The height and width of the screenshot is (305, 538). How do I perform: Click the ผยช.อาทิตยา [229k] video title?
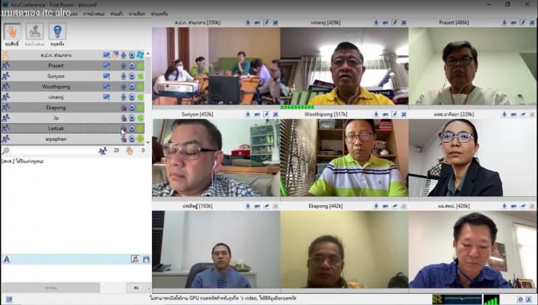coord(453,114)
